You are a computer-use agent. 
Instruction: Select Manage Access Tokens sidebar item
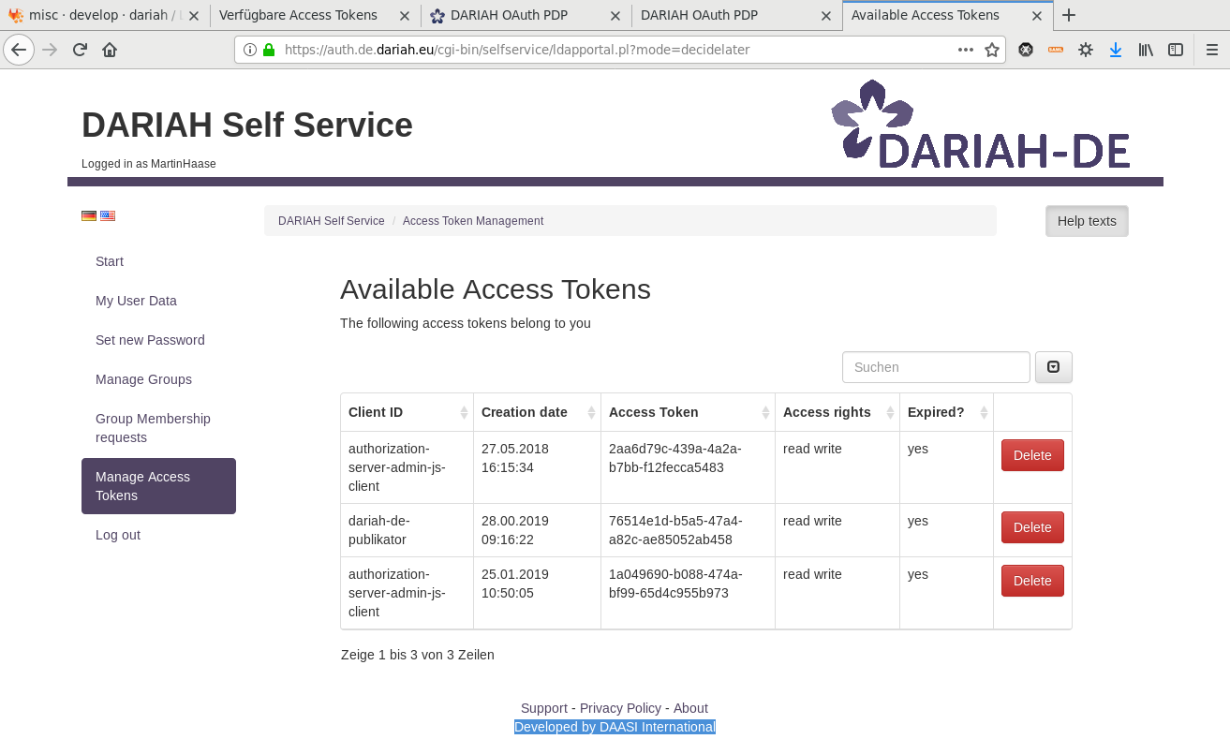click(x=158, y=486)
